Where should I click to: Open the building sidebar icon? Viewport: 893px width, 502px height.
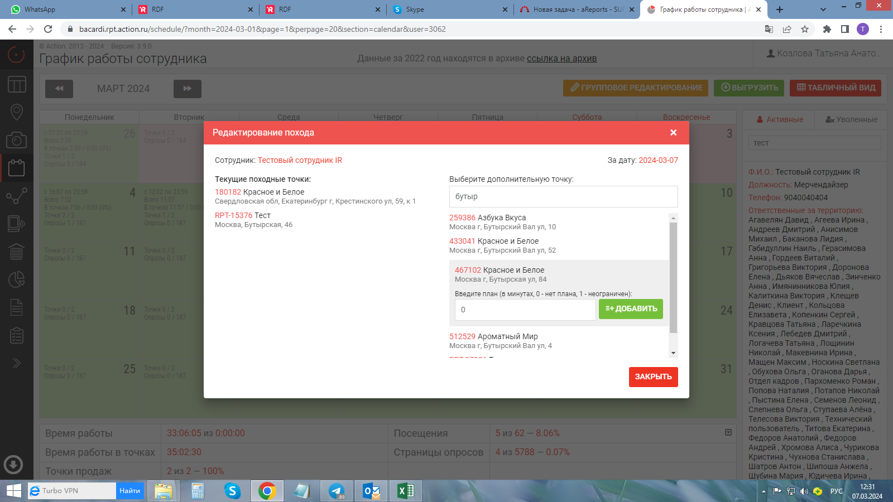[x=16, y=252]
